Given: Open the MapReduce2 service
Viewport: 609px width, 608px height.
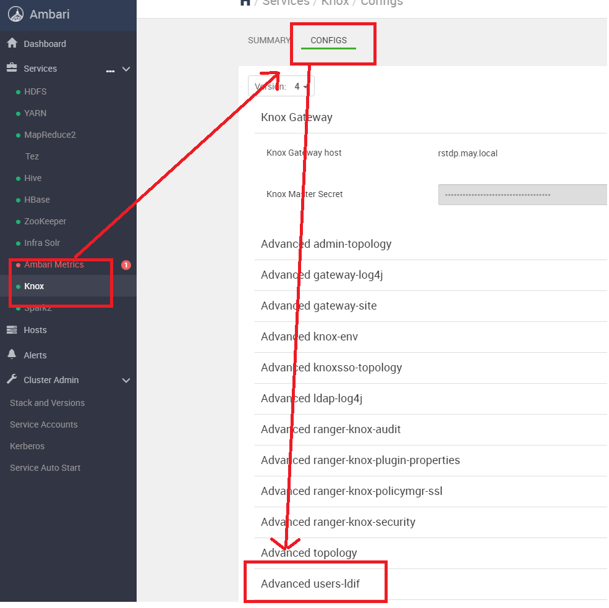Looking at the screenshot, I should 50,135.
